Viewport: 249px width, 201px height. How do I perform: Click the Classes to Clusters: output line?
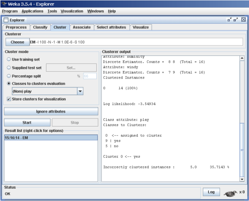click(124, 125)
